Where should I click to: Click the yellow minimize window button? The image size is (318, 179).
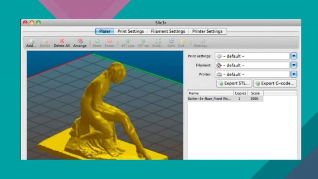[x=32, y=22]
